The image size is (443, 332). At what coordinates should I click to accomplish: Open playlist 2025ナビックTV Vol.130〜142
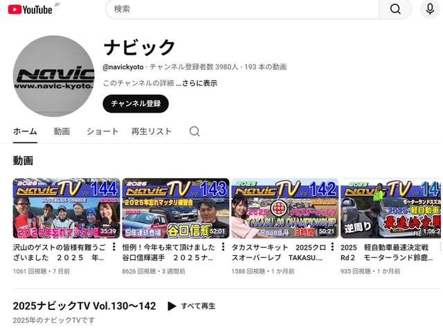pos(84,306)
